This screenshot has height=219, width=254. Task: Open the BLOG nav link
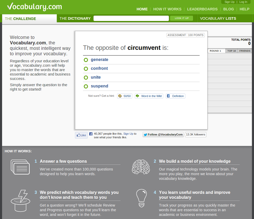(228, 9)
